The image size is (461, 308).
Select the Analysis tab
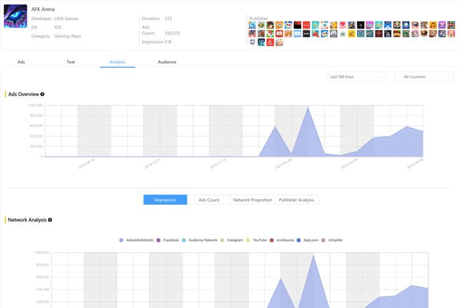[x=117, y=62]
